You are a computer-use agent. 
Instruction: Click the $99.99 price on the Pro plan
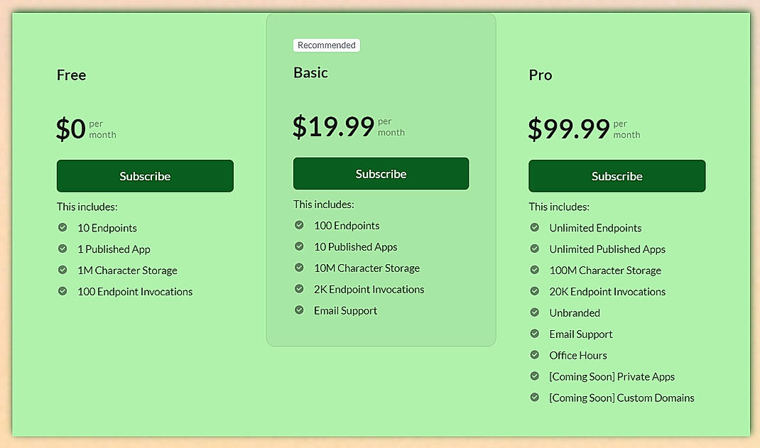coord(568,127)
